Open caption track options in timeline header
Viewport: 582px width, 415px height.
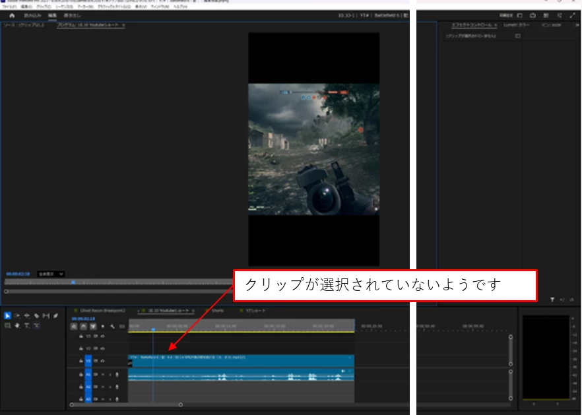pyautogui.click(x=122, y=327)
